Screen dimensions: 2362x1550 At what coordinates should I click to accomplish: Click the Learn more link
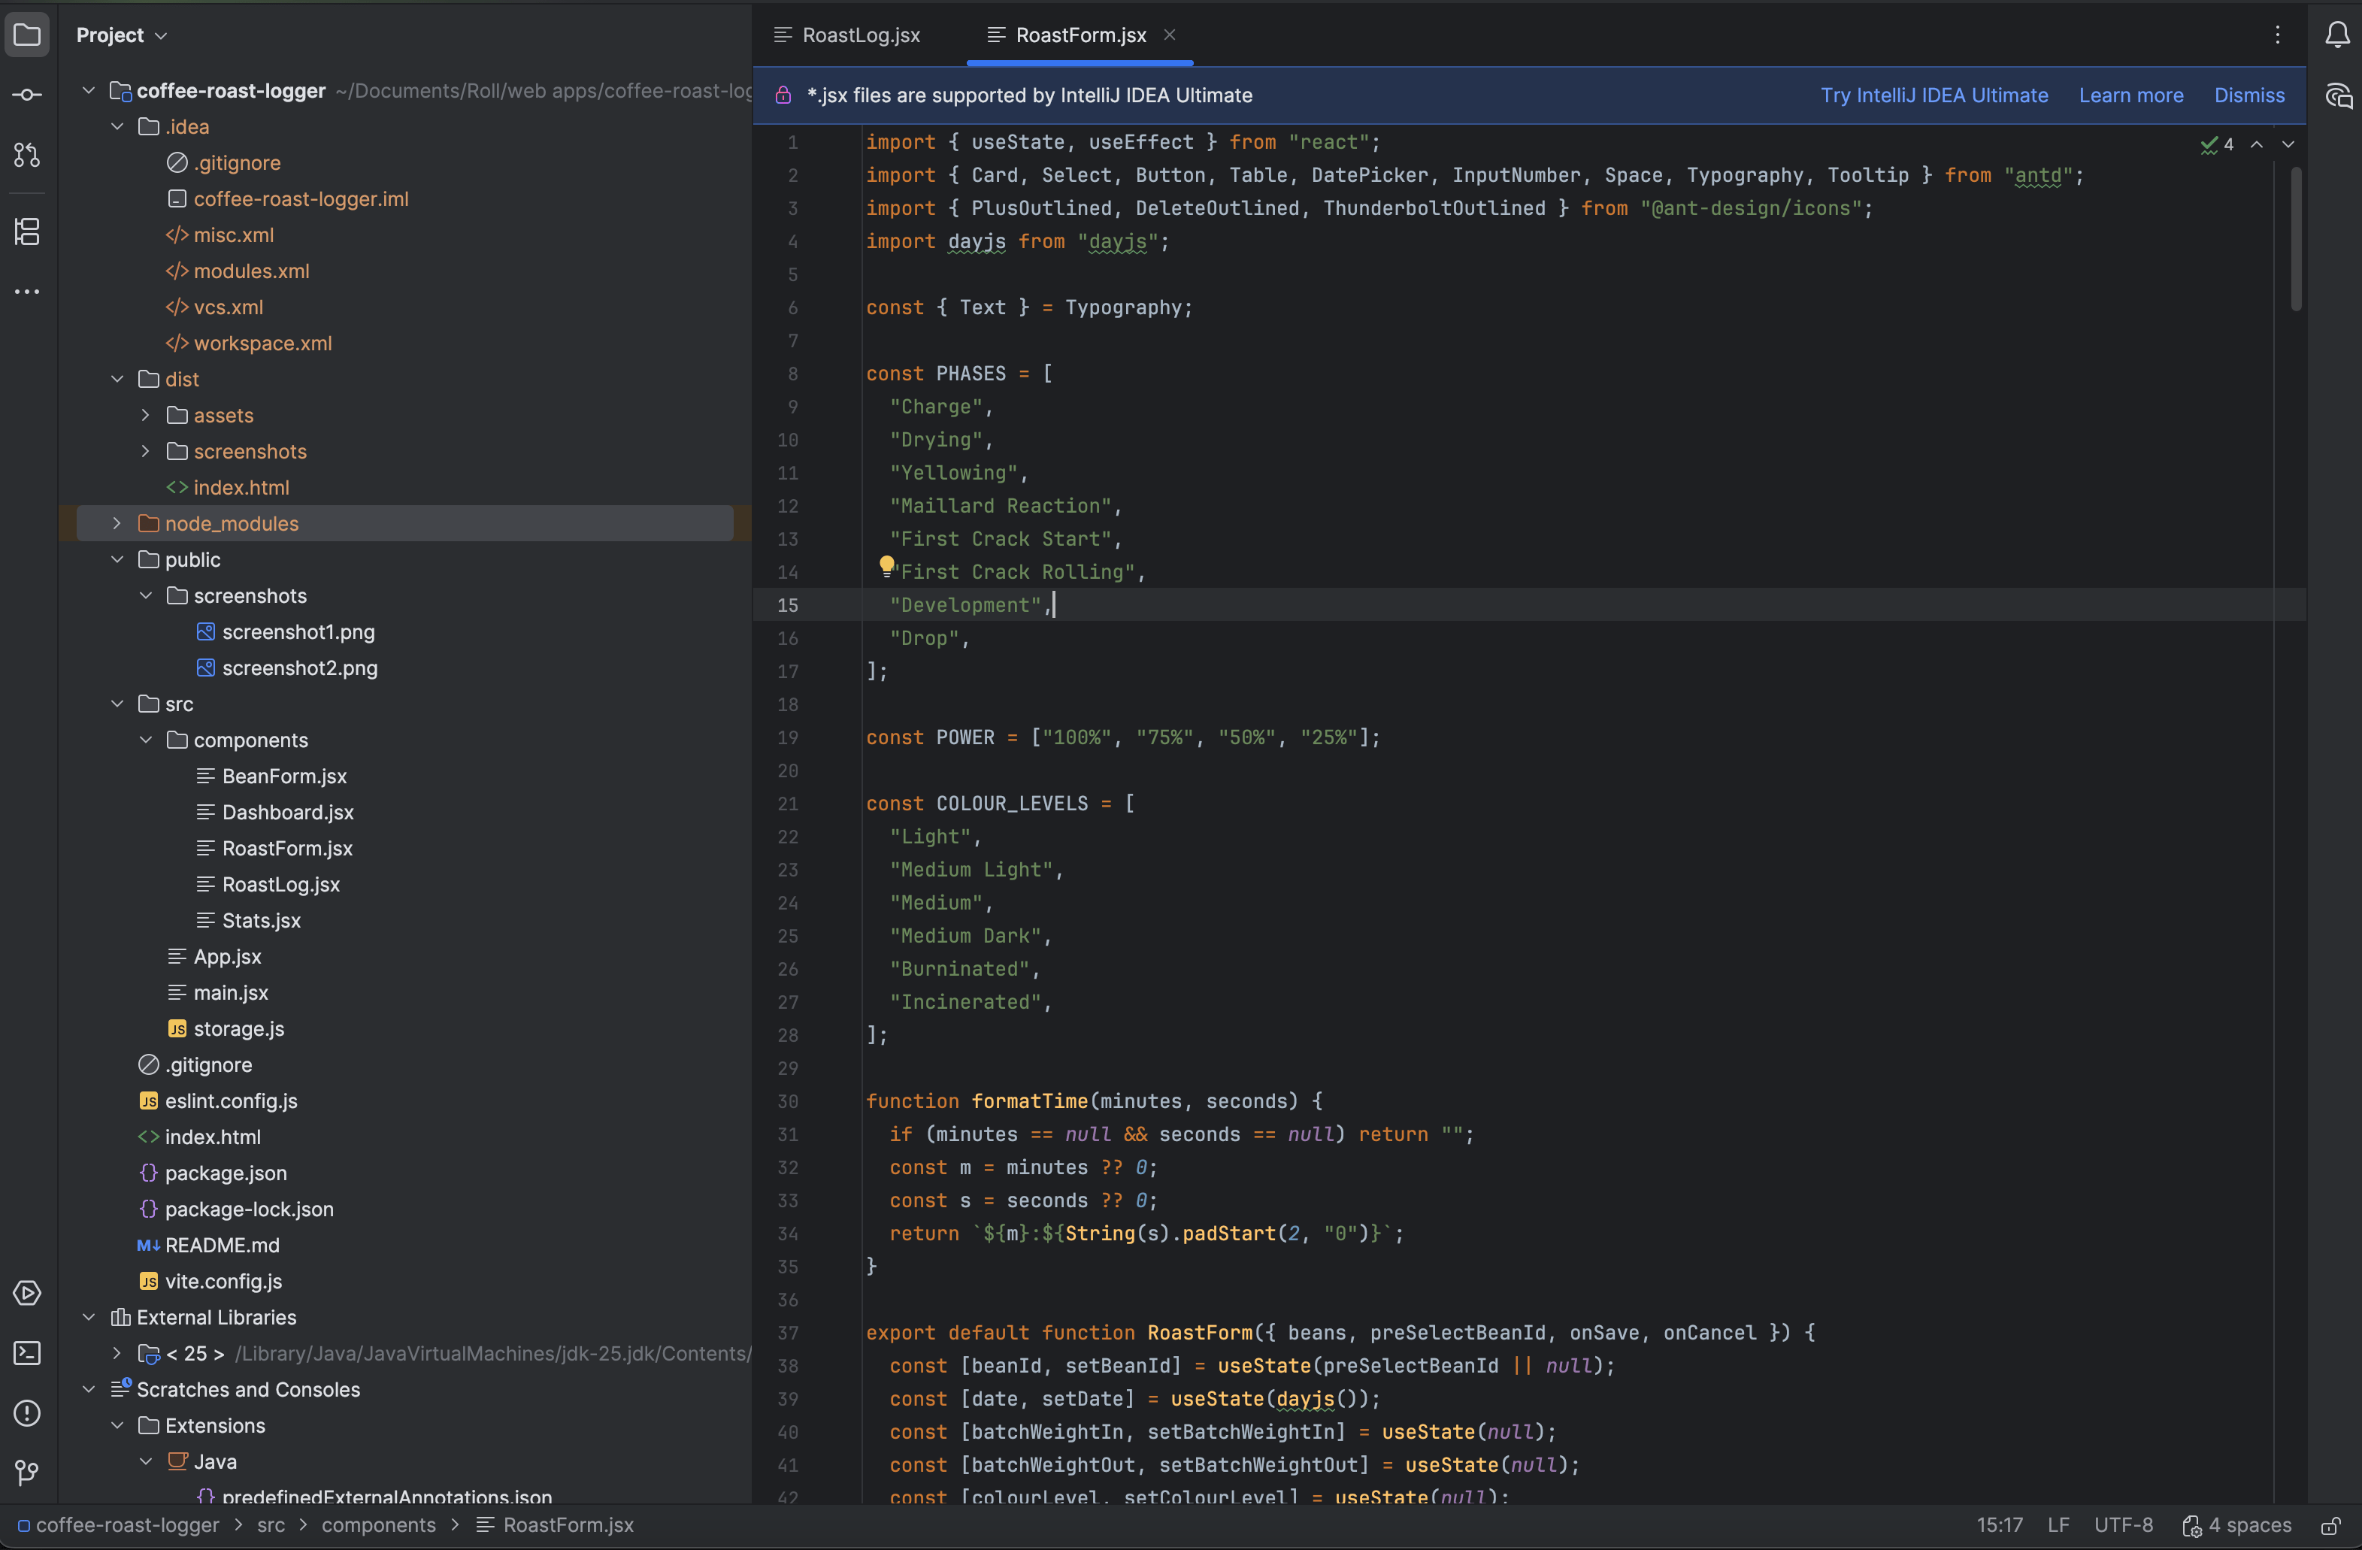click(x=2130, y=95)
